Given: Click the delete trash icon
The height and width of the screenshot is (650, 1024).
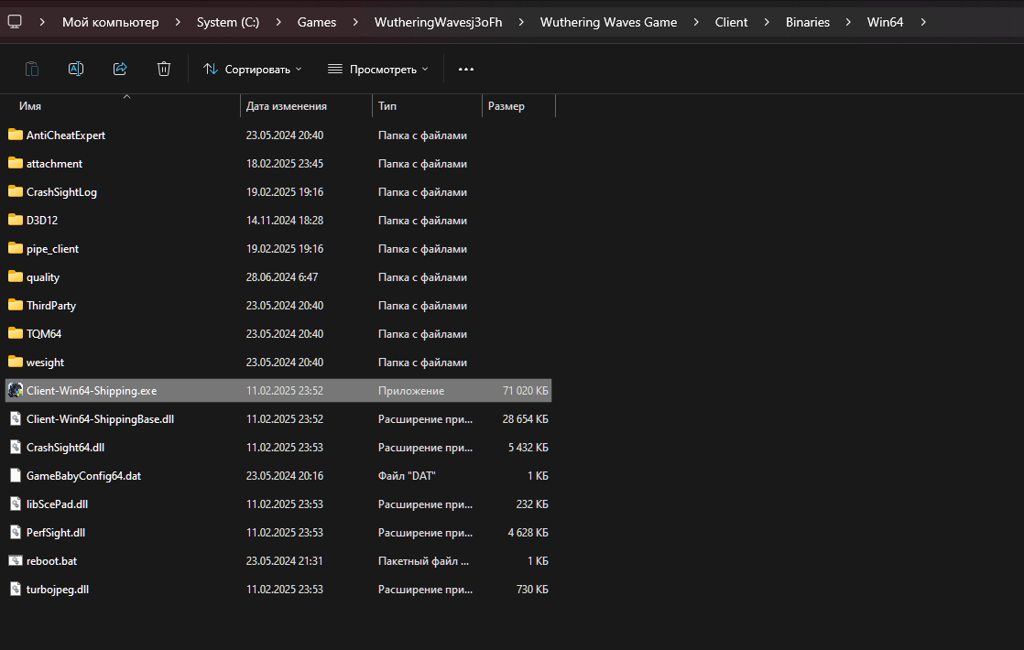Looking at the screenshot, I should tap(164, 69).
